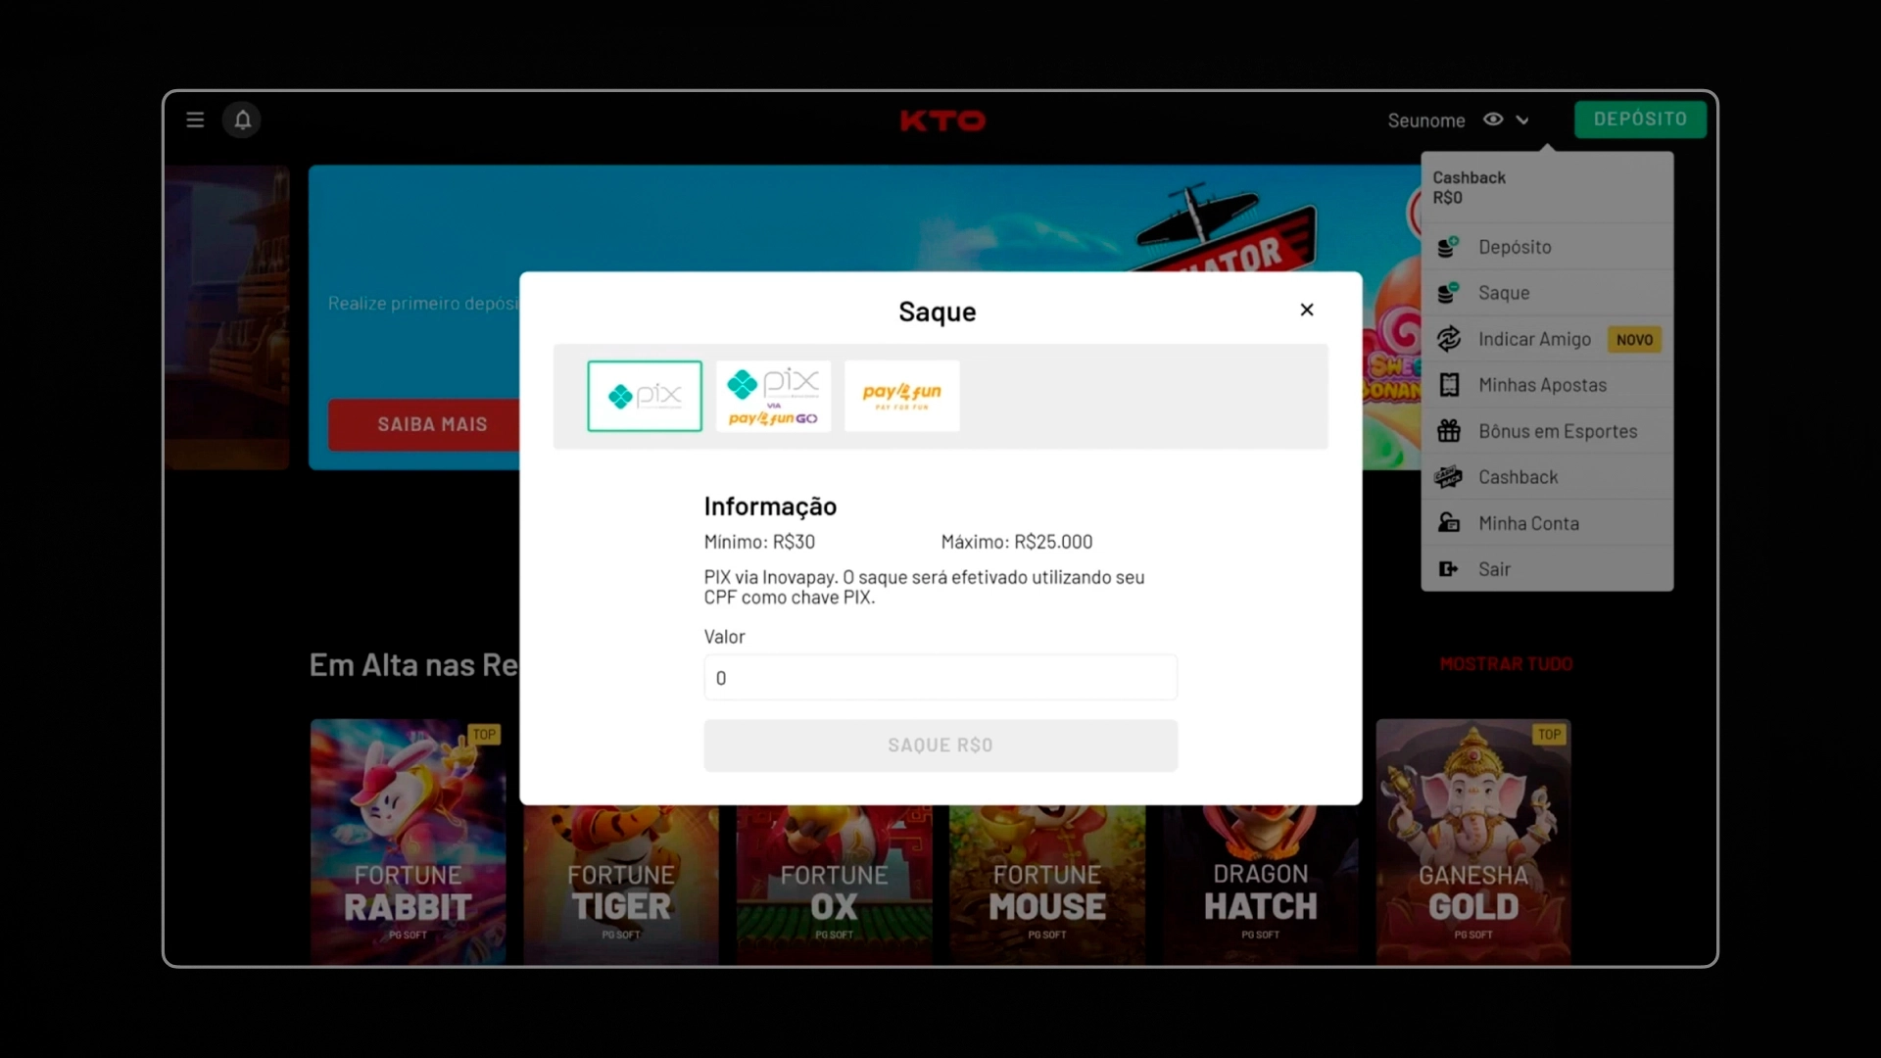Close the Saque dialog

pyautogui.click(x=1306, y=310)
